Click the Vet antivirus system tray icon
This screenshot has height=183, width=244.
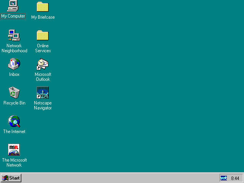point(224,178)
